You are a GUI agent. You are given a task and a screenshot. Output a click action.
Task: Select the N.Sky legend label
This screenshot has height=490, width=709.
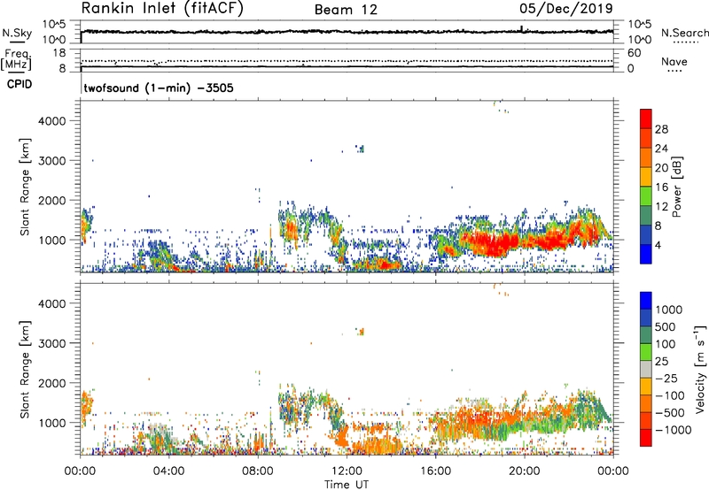17,33
